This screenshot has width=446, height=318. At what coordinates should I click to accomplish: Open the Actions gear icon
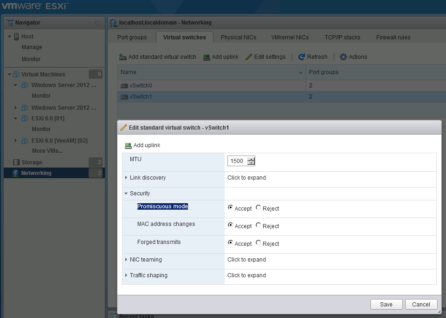pos(343,57)
